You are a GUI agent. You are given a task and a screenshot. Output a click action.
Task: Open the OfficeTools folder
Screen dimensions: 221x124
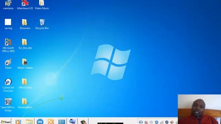point(25,83)
